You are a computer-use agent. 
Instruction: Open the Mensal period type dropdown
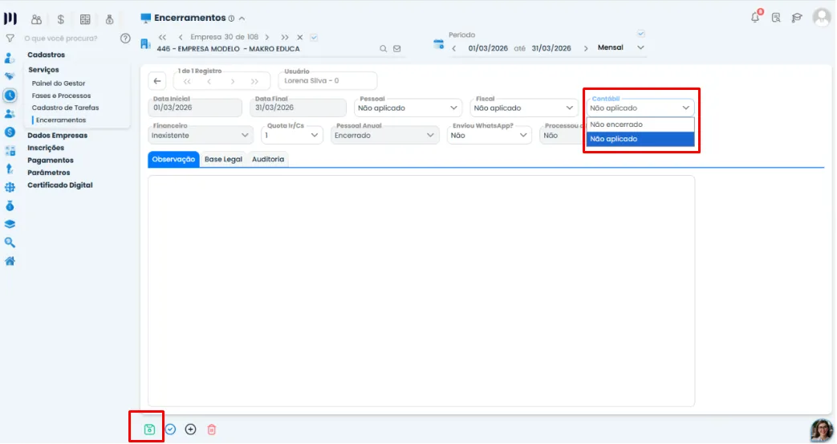[x=622, y=47]
